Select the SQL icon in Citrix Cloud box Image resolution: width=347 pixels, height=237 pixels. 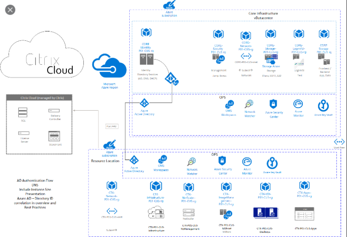pos(23,112)
